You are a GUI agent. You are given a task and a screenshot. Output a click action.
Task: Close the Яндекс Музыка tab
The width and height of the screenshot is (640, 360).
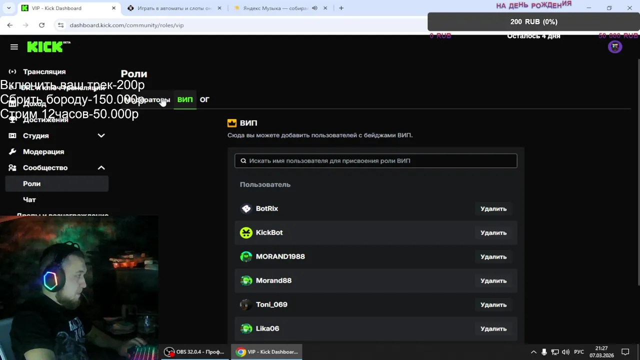pos(325,8)
